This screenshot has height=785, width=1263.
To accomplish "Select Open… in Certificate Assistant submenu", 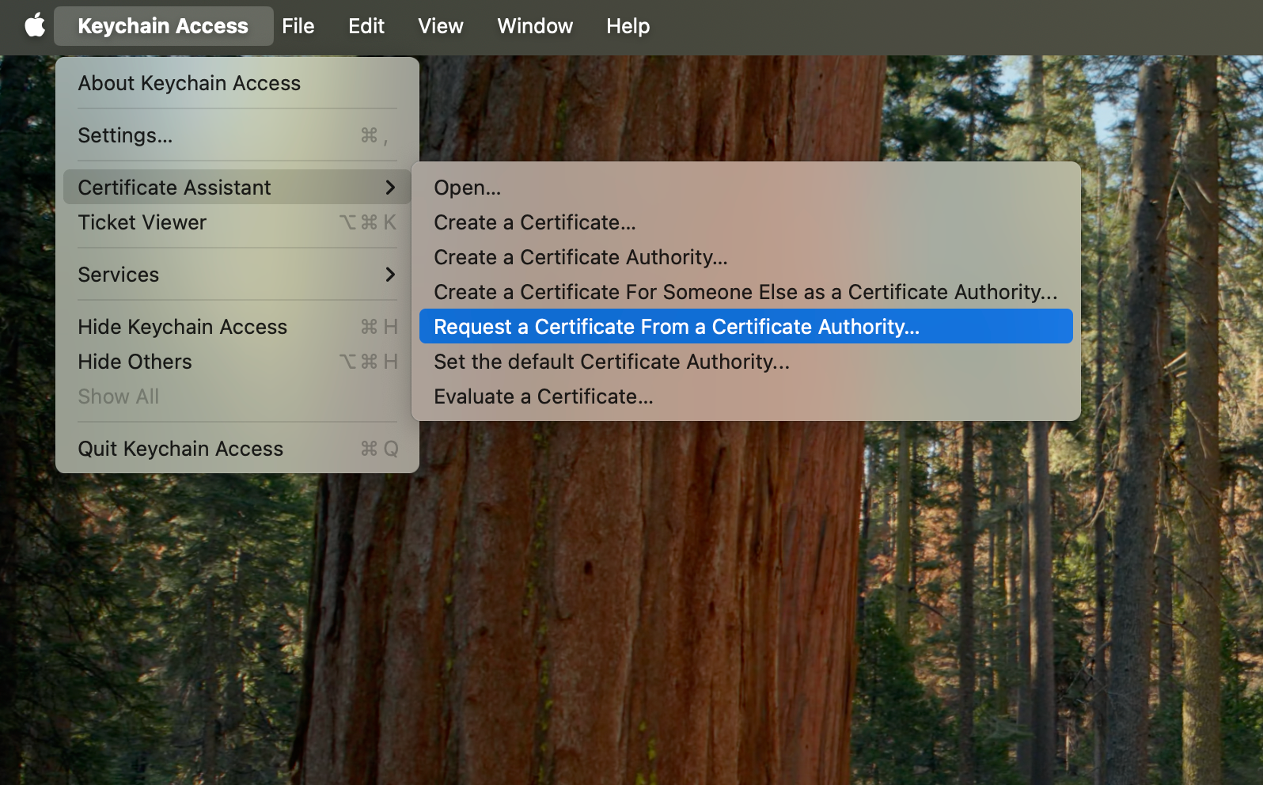I will pos(746,188).
